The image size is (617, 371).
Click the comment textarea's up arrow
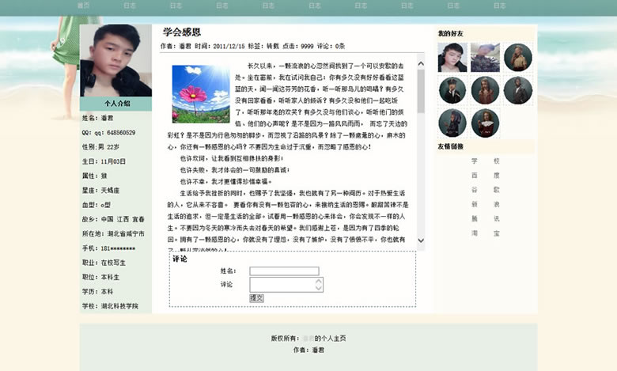319,280
